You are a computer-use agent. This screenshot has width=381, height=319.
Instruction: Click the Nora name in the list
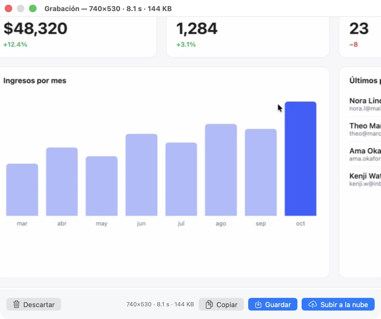[365, 101]
